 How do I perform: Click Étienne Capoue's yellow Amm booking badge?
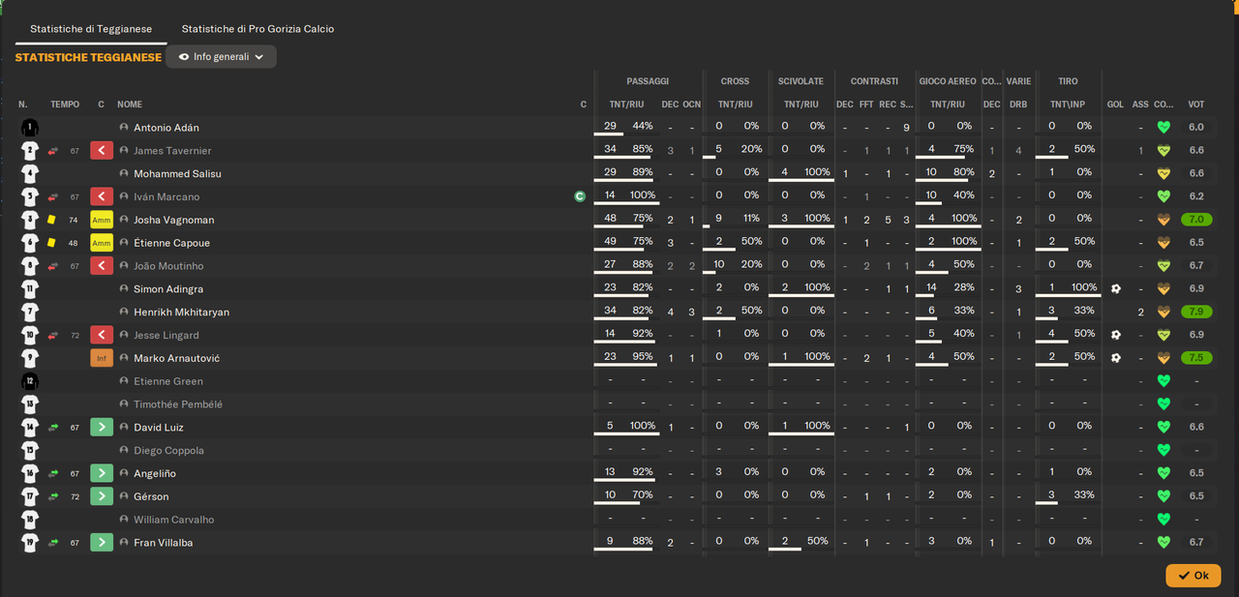102,243
